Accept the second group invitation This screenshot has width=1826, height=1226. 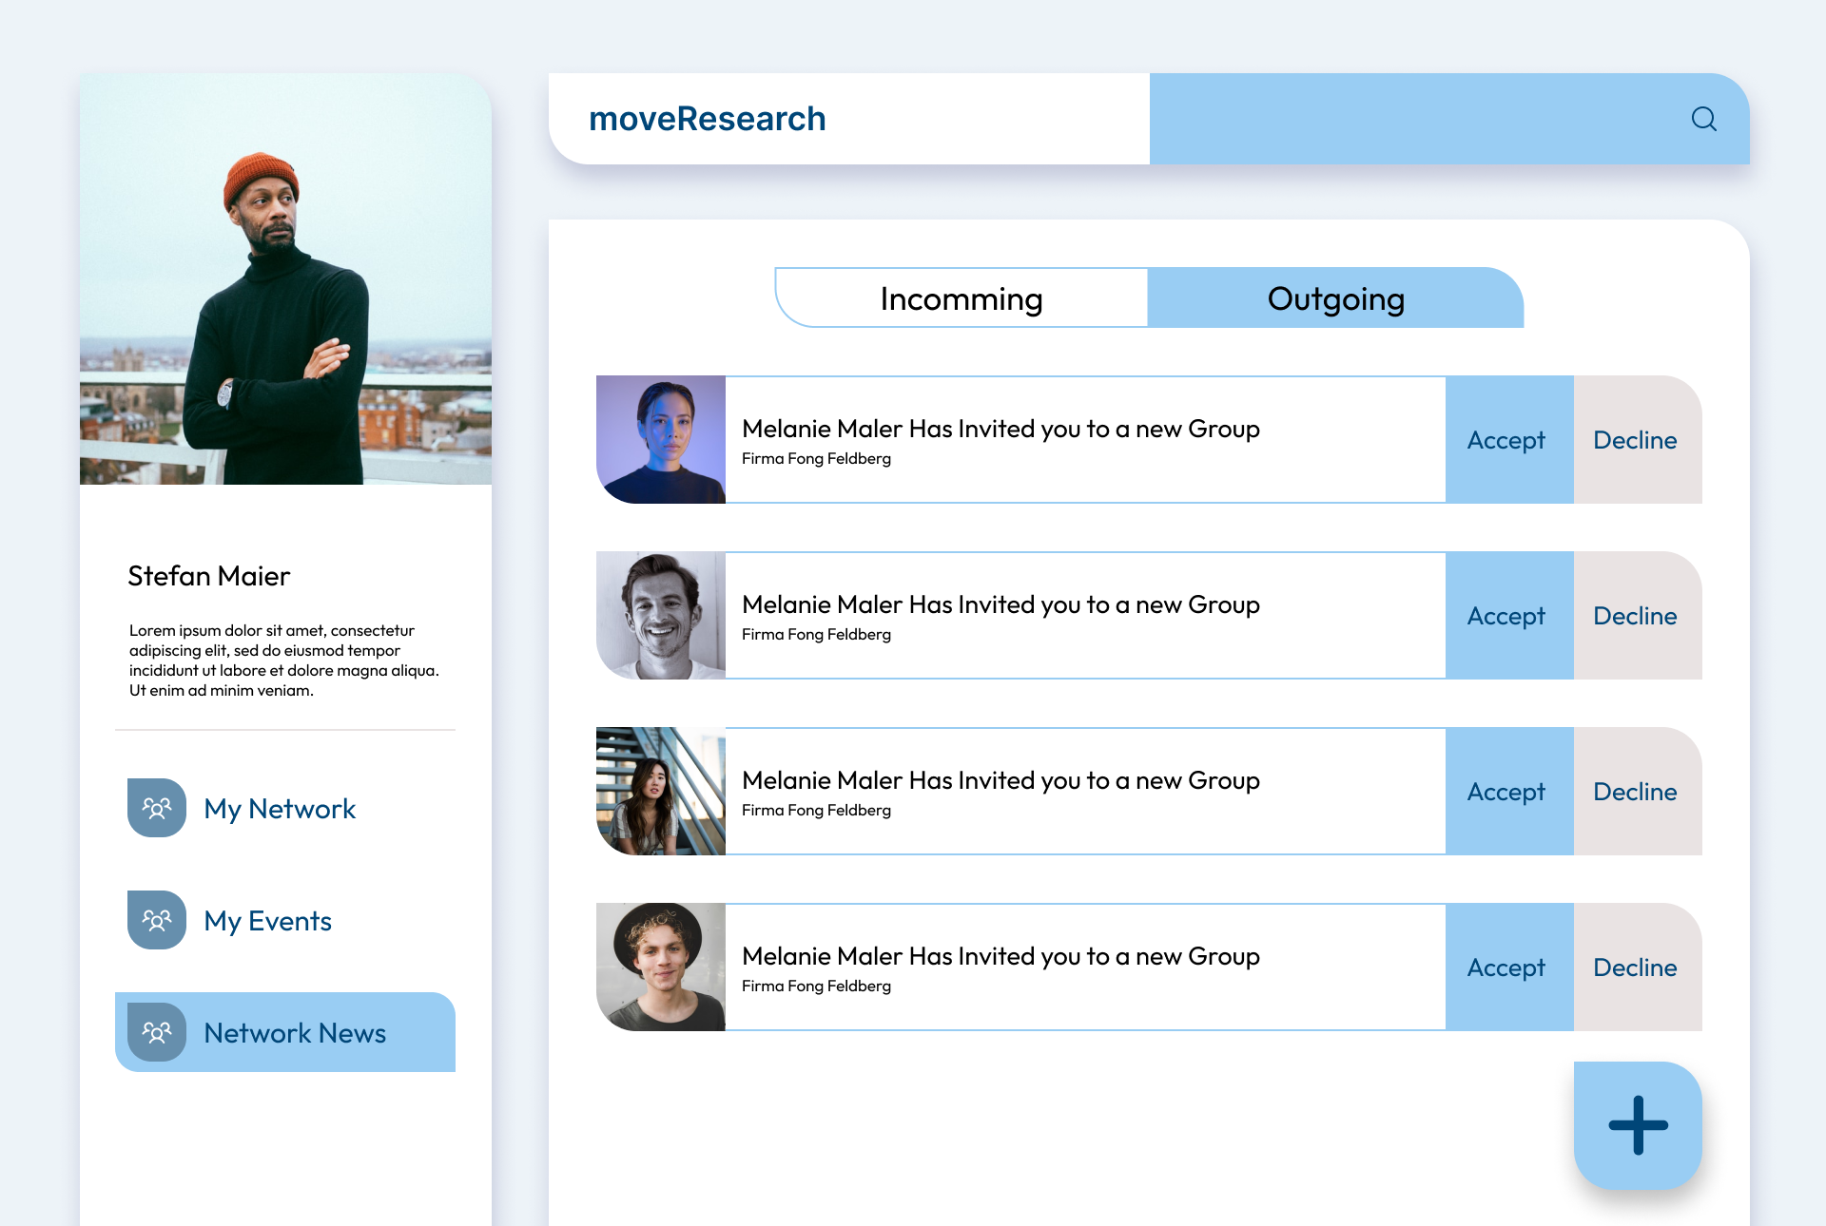[1508, 616]
